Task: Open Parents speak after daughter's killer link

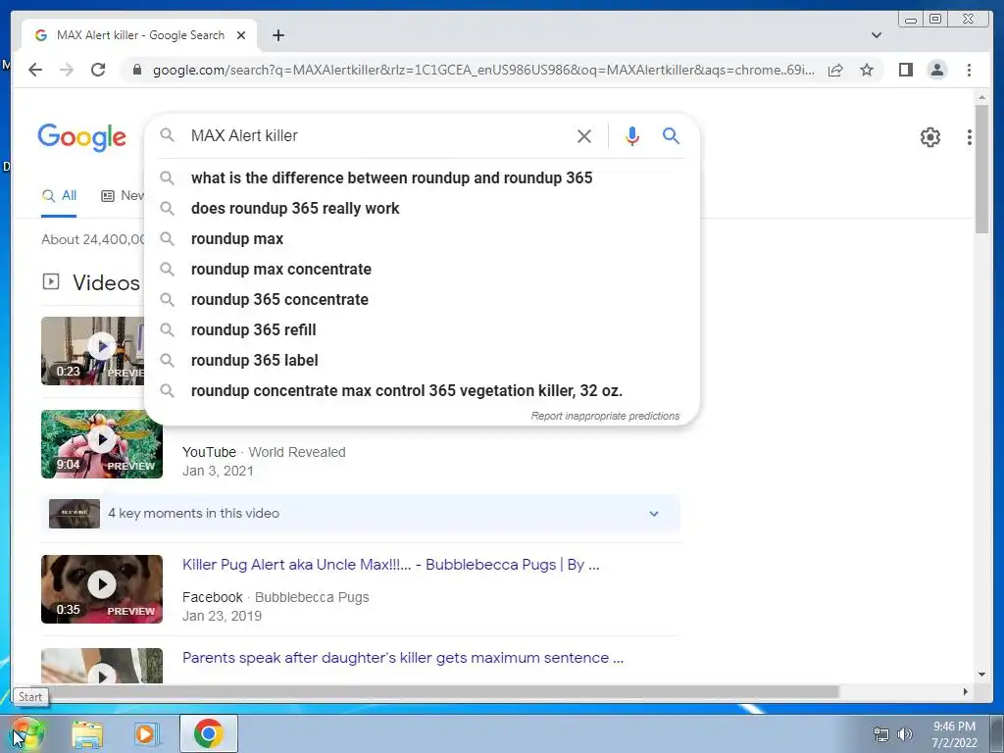Action: point(403,658)
